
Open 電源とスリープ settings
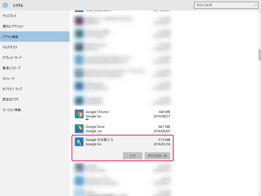pyautogui.click(x=35, y=68)
